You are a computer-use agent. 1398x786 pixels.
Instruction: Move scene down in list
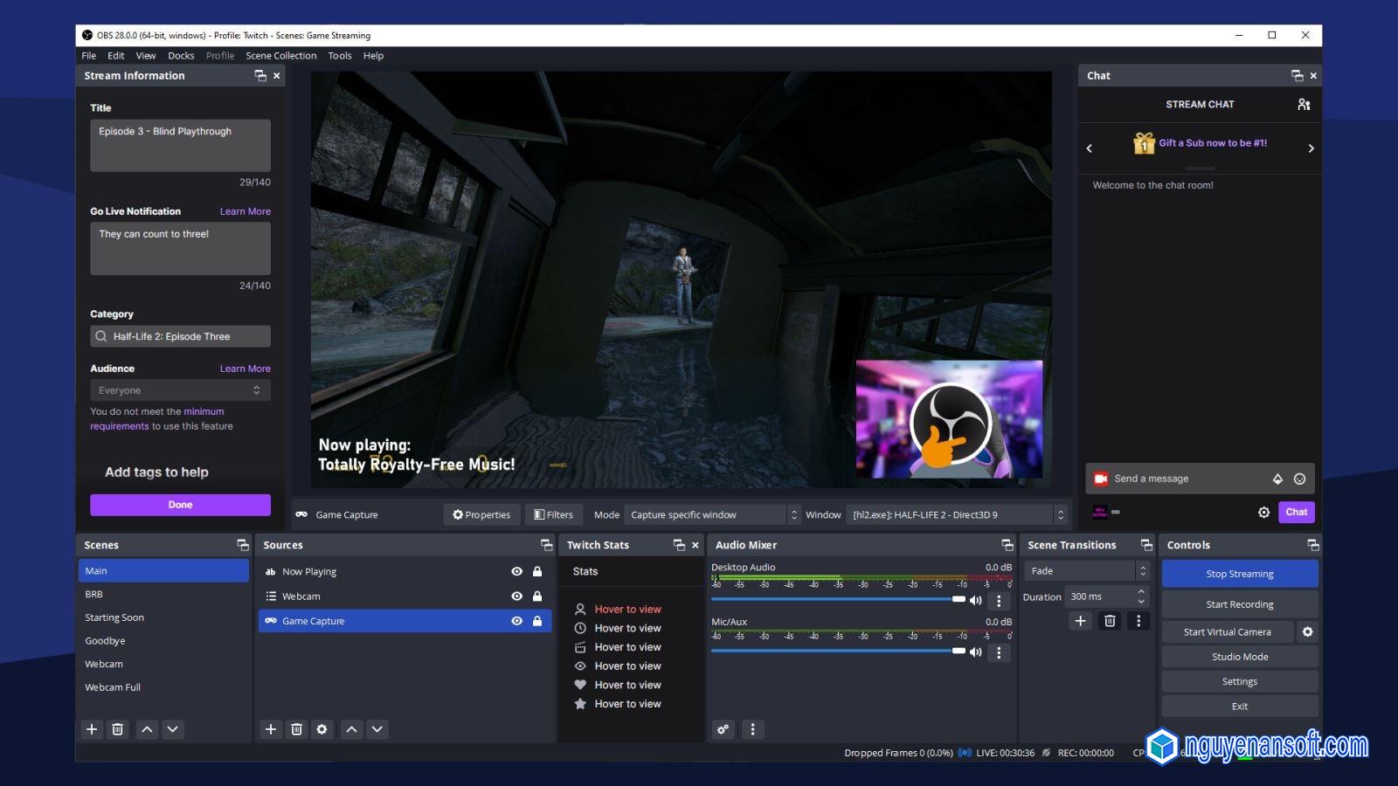coord(173,729)
